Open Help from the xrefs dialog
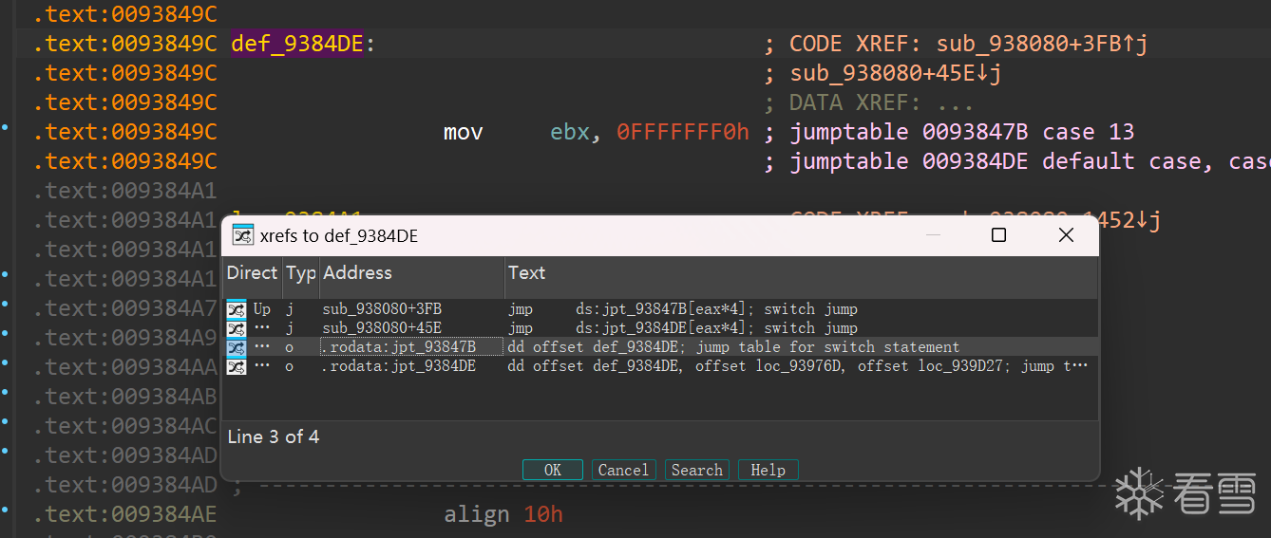This screenshot has height=538, width=1271. click(x=768, y=470)
